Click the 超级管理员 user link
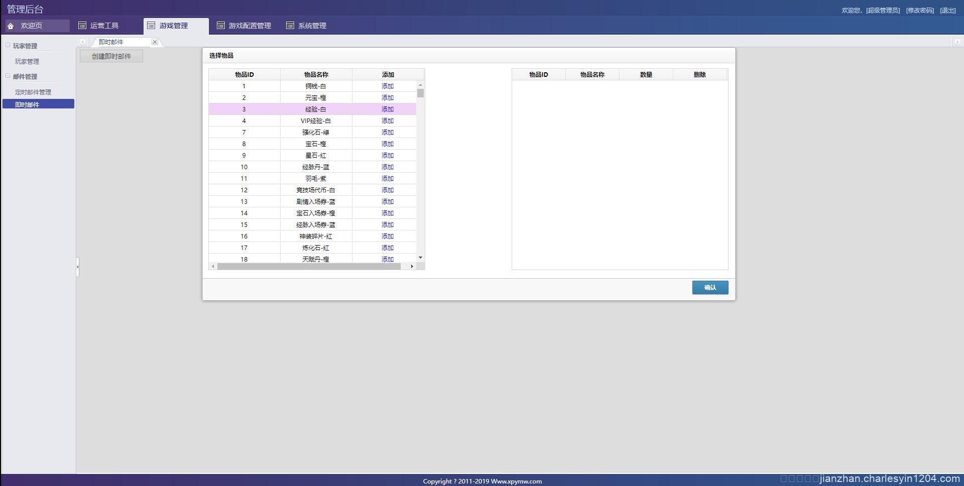This screenshot has height=486, width=964. point(883,11)
